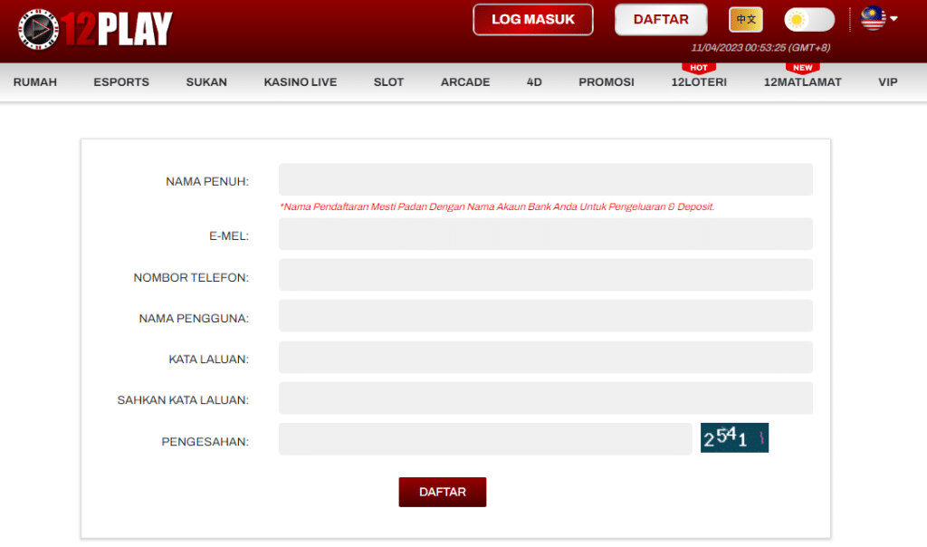This screenshot has height=547, width=927.
Task: Click the 12Play logo
Action: click(x=95, y=28)
